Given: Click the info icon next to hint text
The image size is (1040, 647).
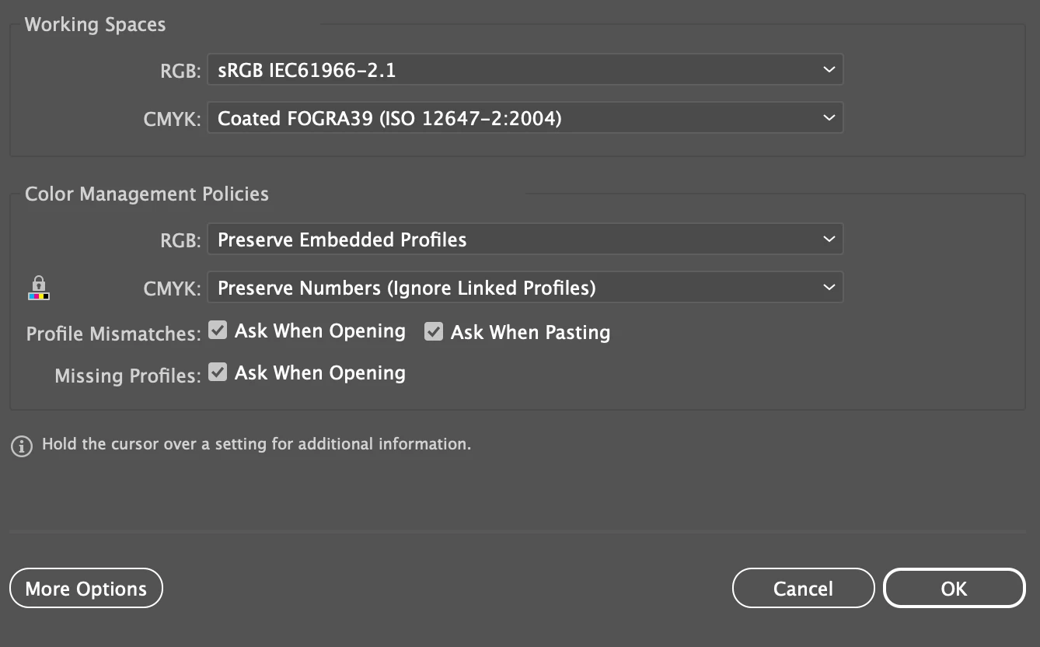Looking at the screenshot, I should pyautogui.click(x=21, y=446).
